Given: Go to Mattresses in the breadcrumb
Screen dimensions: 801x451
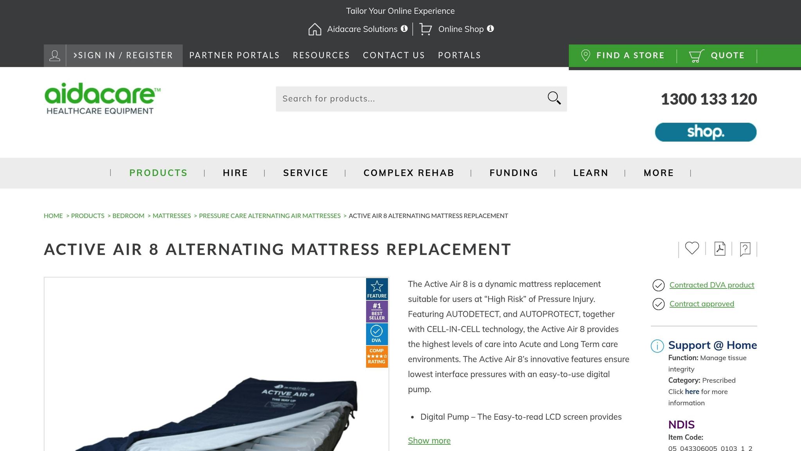Looking at the screenshot, I should coord(172,216).
